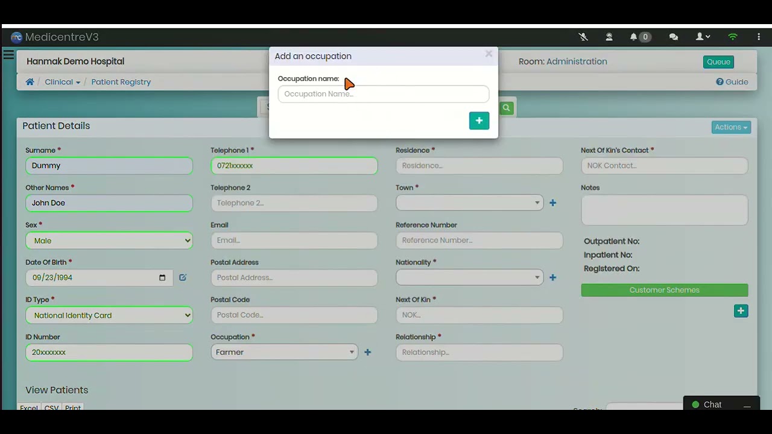Open the Nationality dropdown

pos(469,278)
